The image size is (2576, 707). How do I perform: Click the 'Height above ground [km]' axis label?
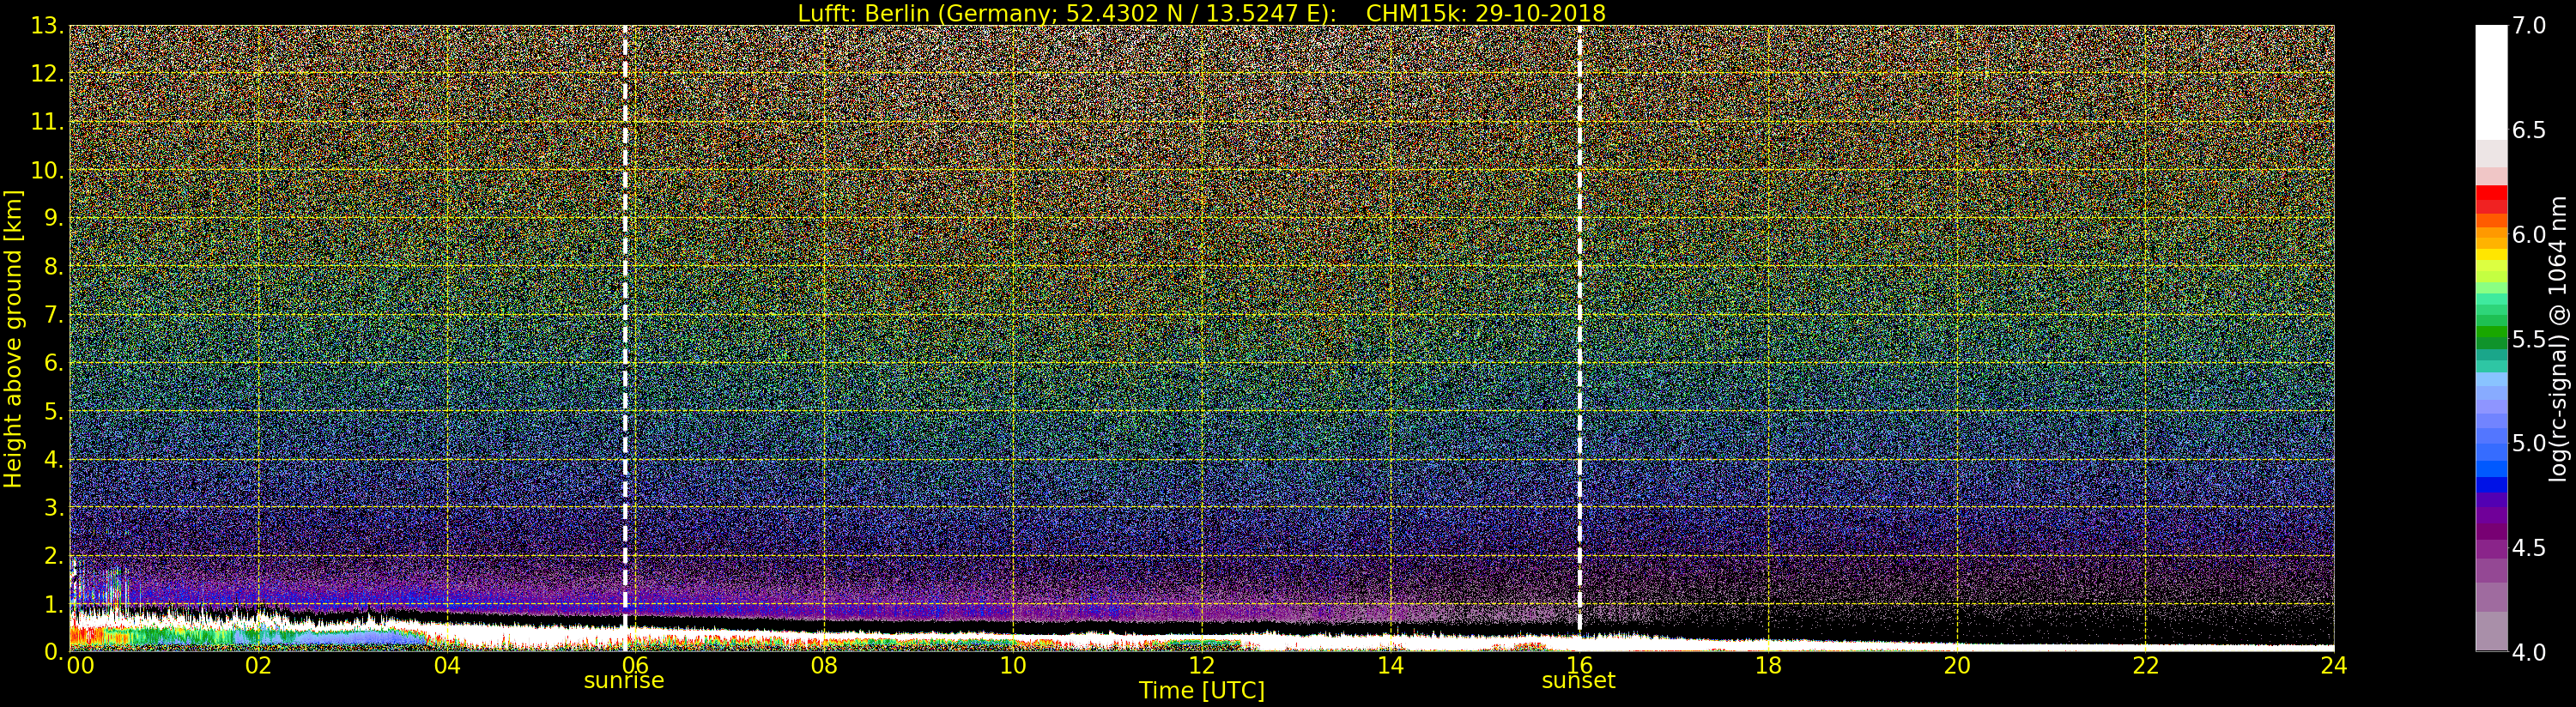pyautogui.click(x=13, y=338)
